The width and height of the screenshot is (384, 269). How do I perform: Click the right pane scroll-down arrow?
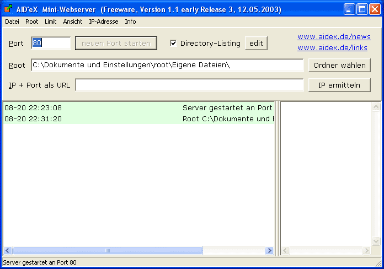click(x=376, y=241)
